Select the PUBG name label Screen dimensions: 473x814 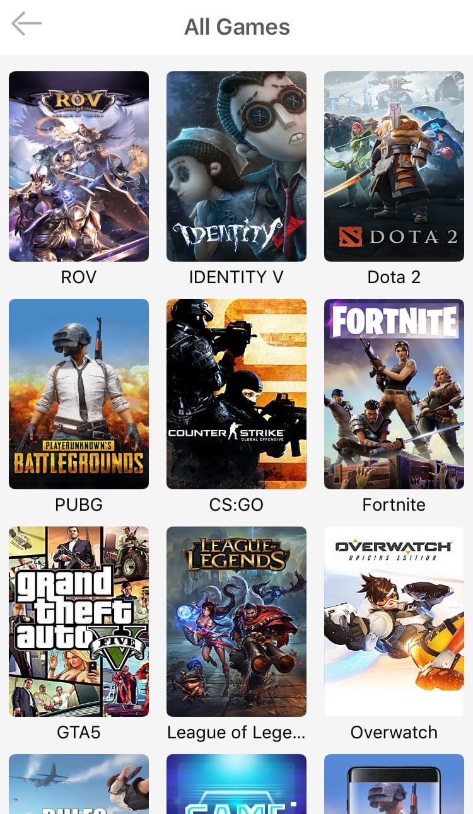[x=79, y=504]
